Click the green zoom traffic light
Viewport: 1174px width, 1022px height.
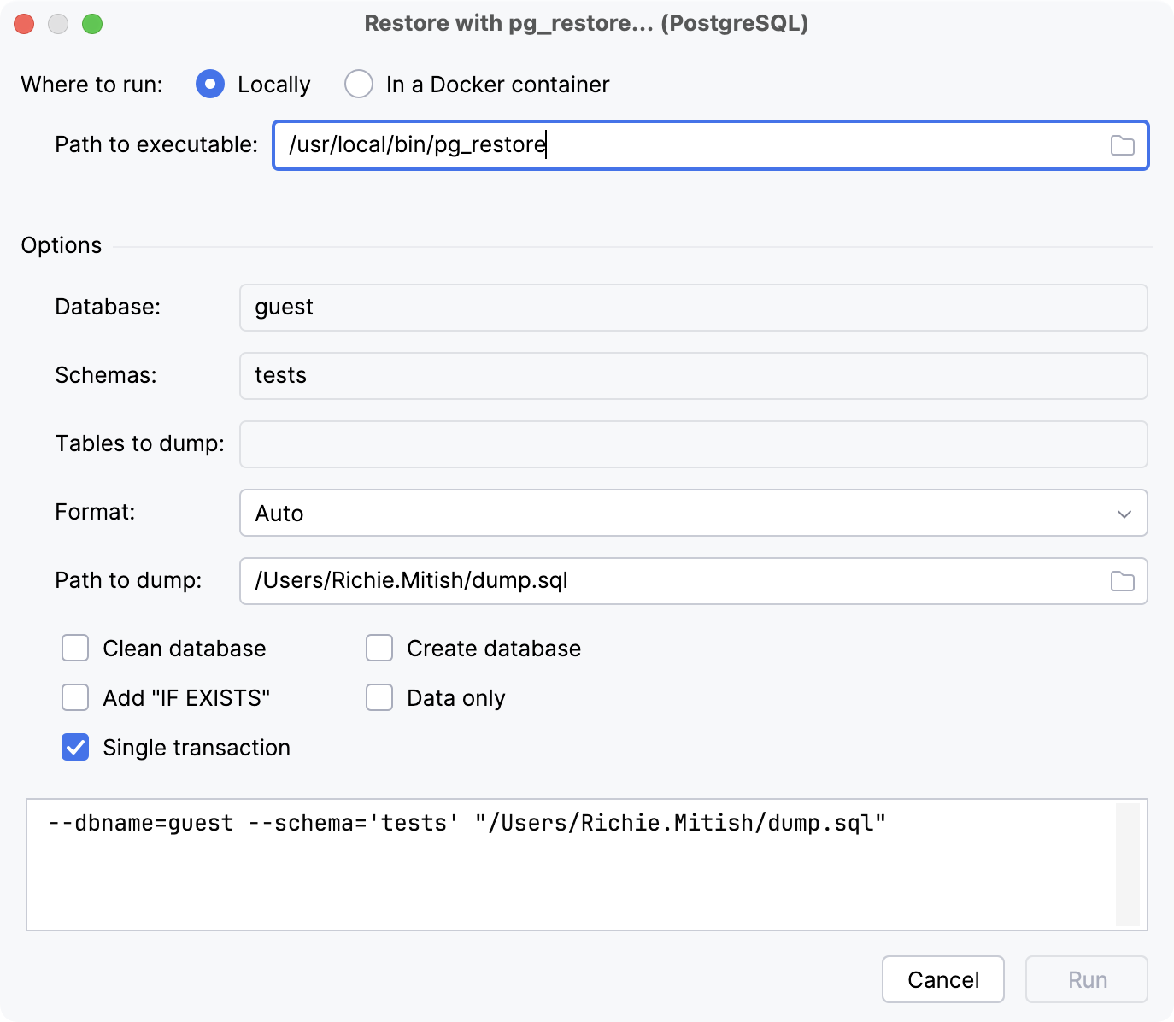[94, 24]
